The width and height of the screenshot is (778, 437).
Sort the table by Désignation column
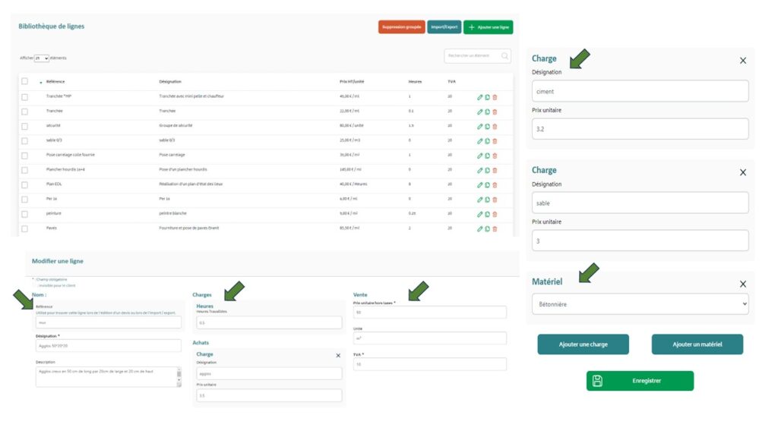[170, 82]
